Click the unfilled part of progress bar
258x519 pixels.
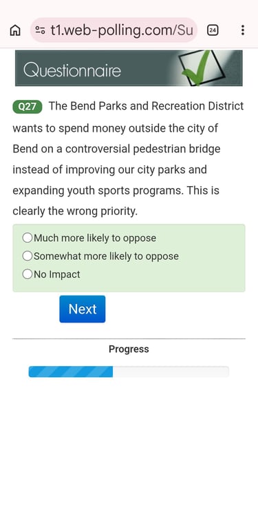coord(171,372)
